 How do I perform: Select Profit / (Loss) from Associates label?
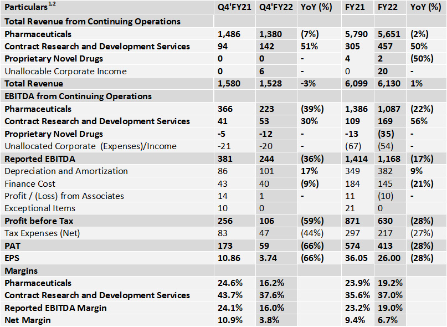pyautogui.click(x=64, y=196)
